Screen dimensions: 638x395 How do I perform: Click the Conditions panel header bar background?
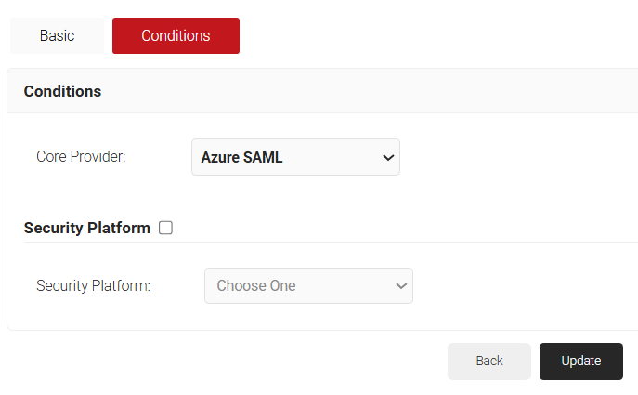[371, 91]
